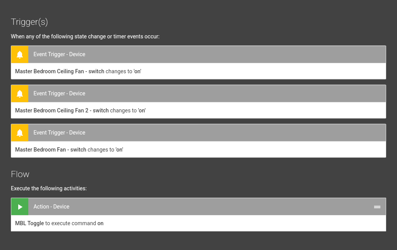Click 'changes to on' text for Master Bedroom Fan
This screenshot has width=397, height=250.
click(105, 150)
